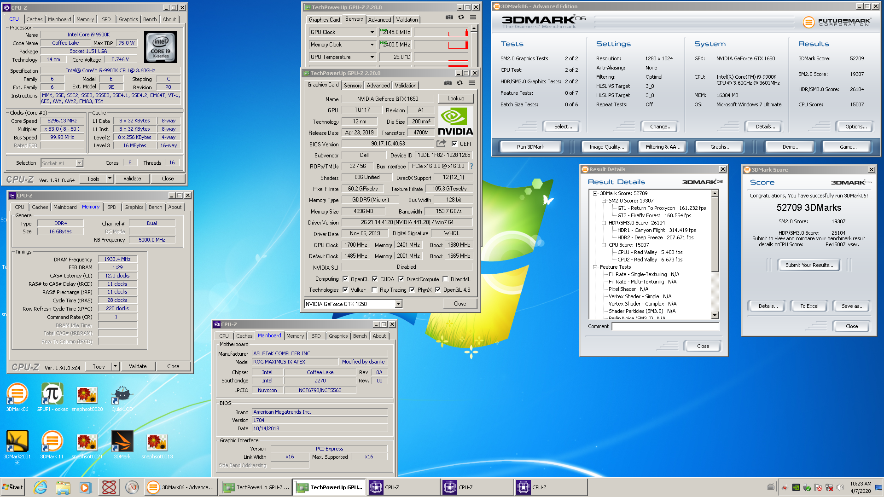Toggle the OpenCL computing checkbox

[x=345, y=279]
